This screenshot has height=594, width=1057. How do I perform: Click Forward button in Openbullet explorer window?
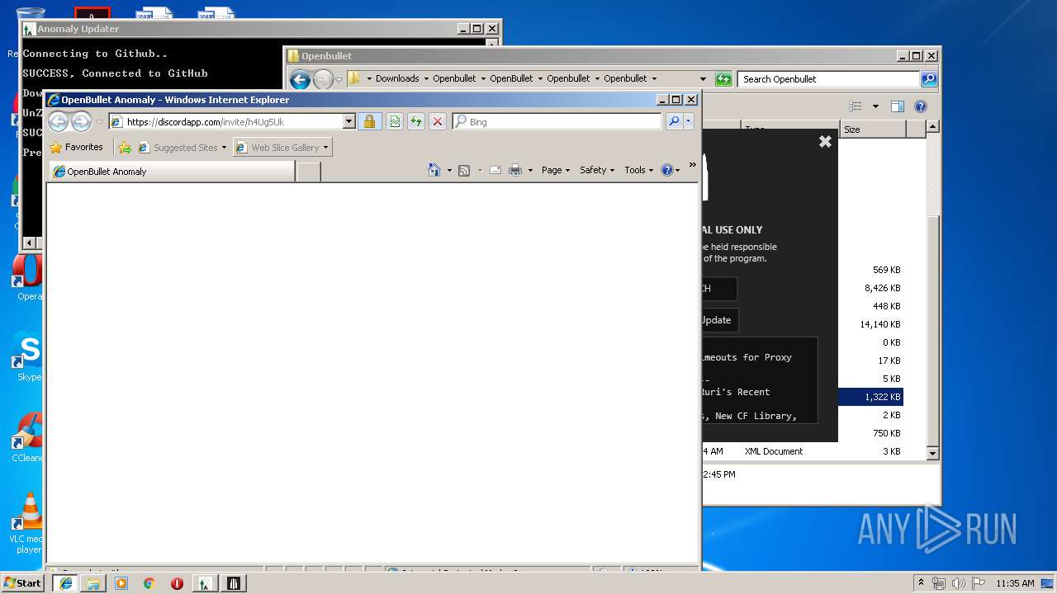point(323,79)
